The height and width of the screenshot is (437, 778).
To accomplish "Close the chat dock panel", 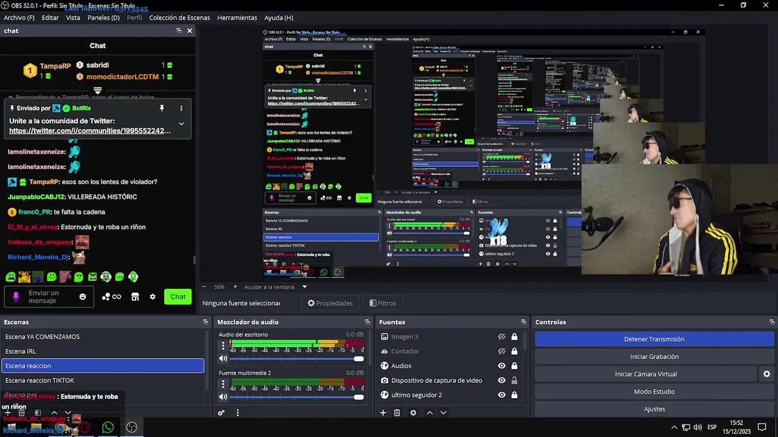I will click(190, 30).
